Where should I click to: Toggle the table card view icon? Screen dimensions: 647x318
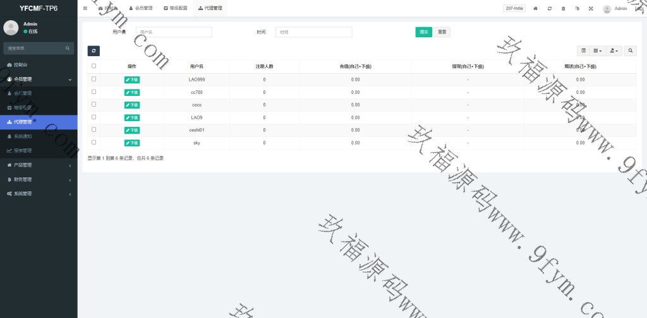pos(583,51)
